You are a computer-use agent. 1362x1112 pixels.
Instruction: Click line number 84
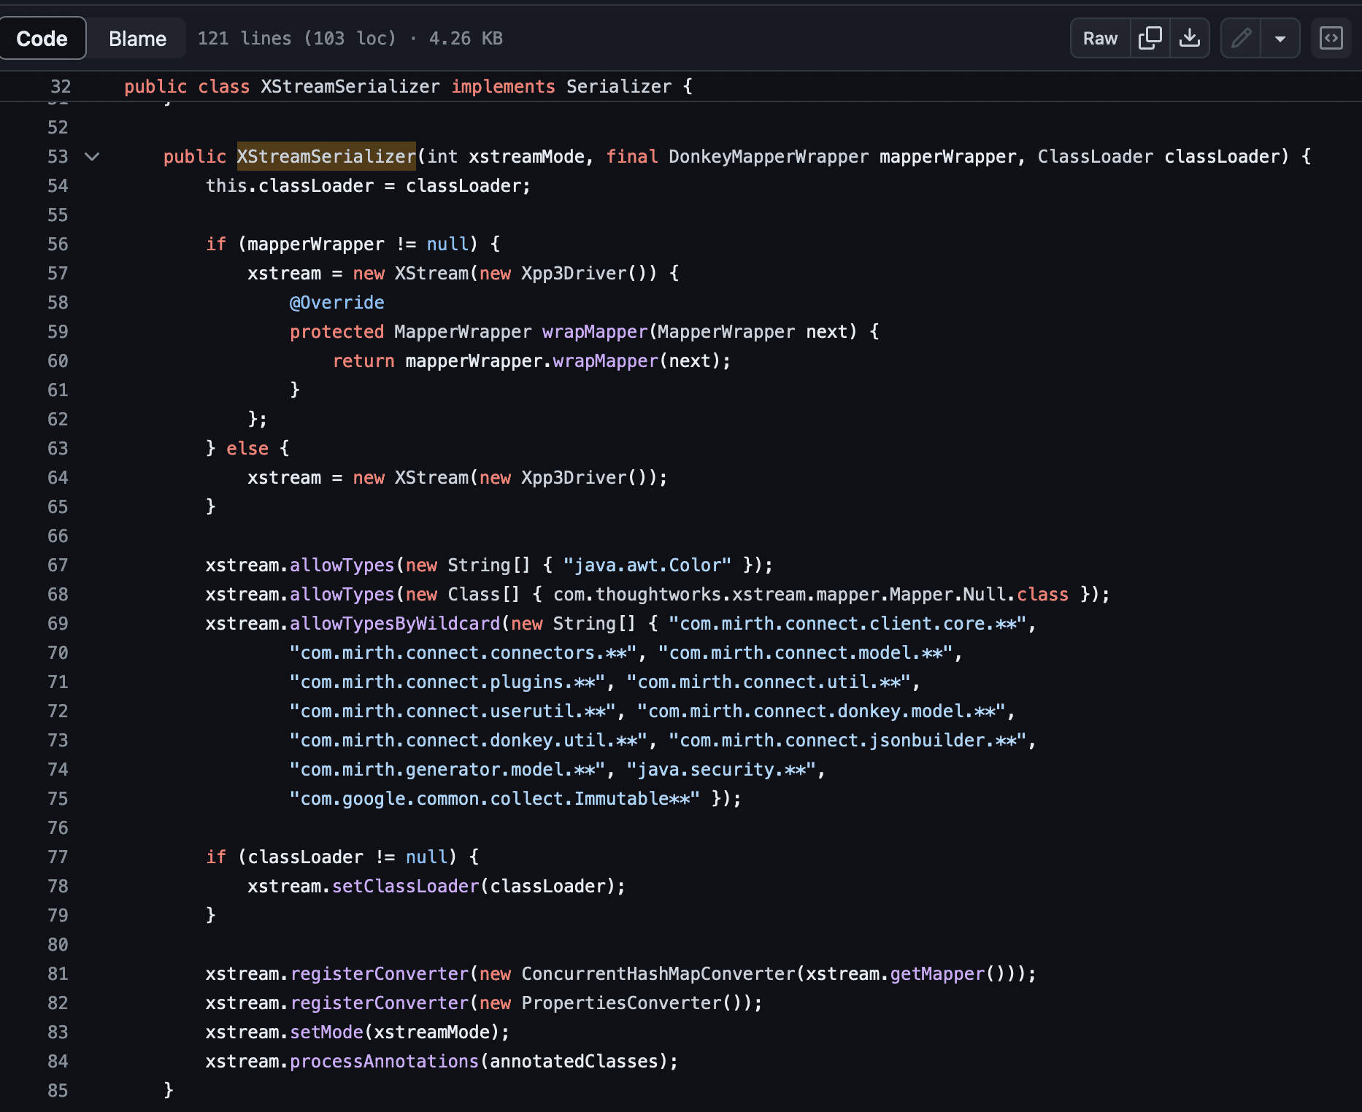click(57, 1061)
